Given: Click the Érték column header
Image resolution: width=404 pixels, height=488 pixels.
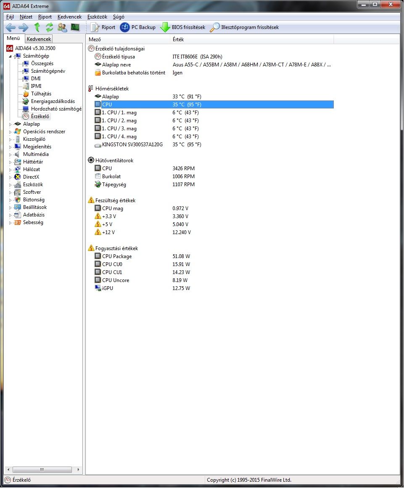Looking at the screenshot, I should [252, 39].
